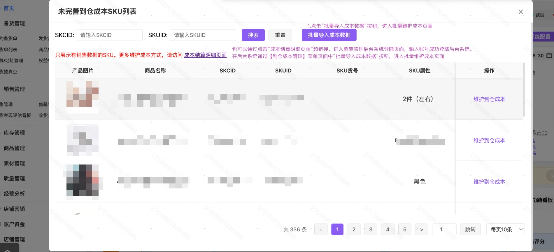Expand 账户资金 sidebar menu
554x252 pixels.
[14, 224]
